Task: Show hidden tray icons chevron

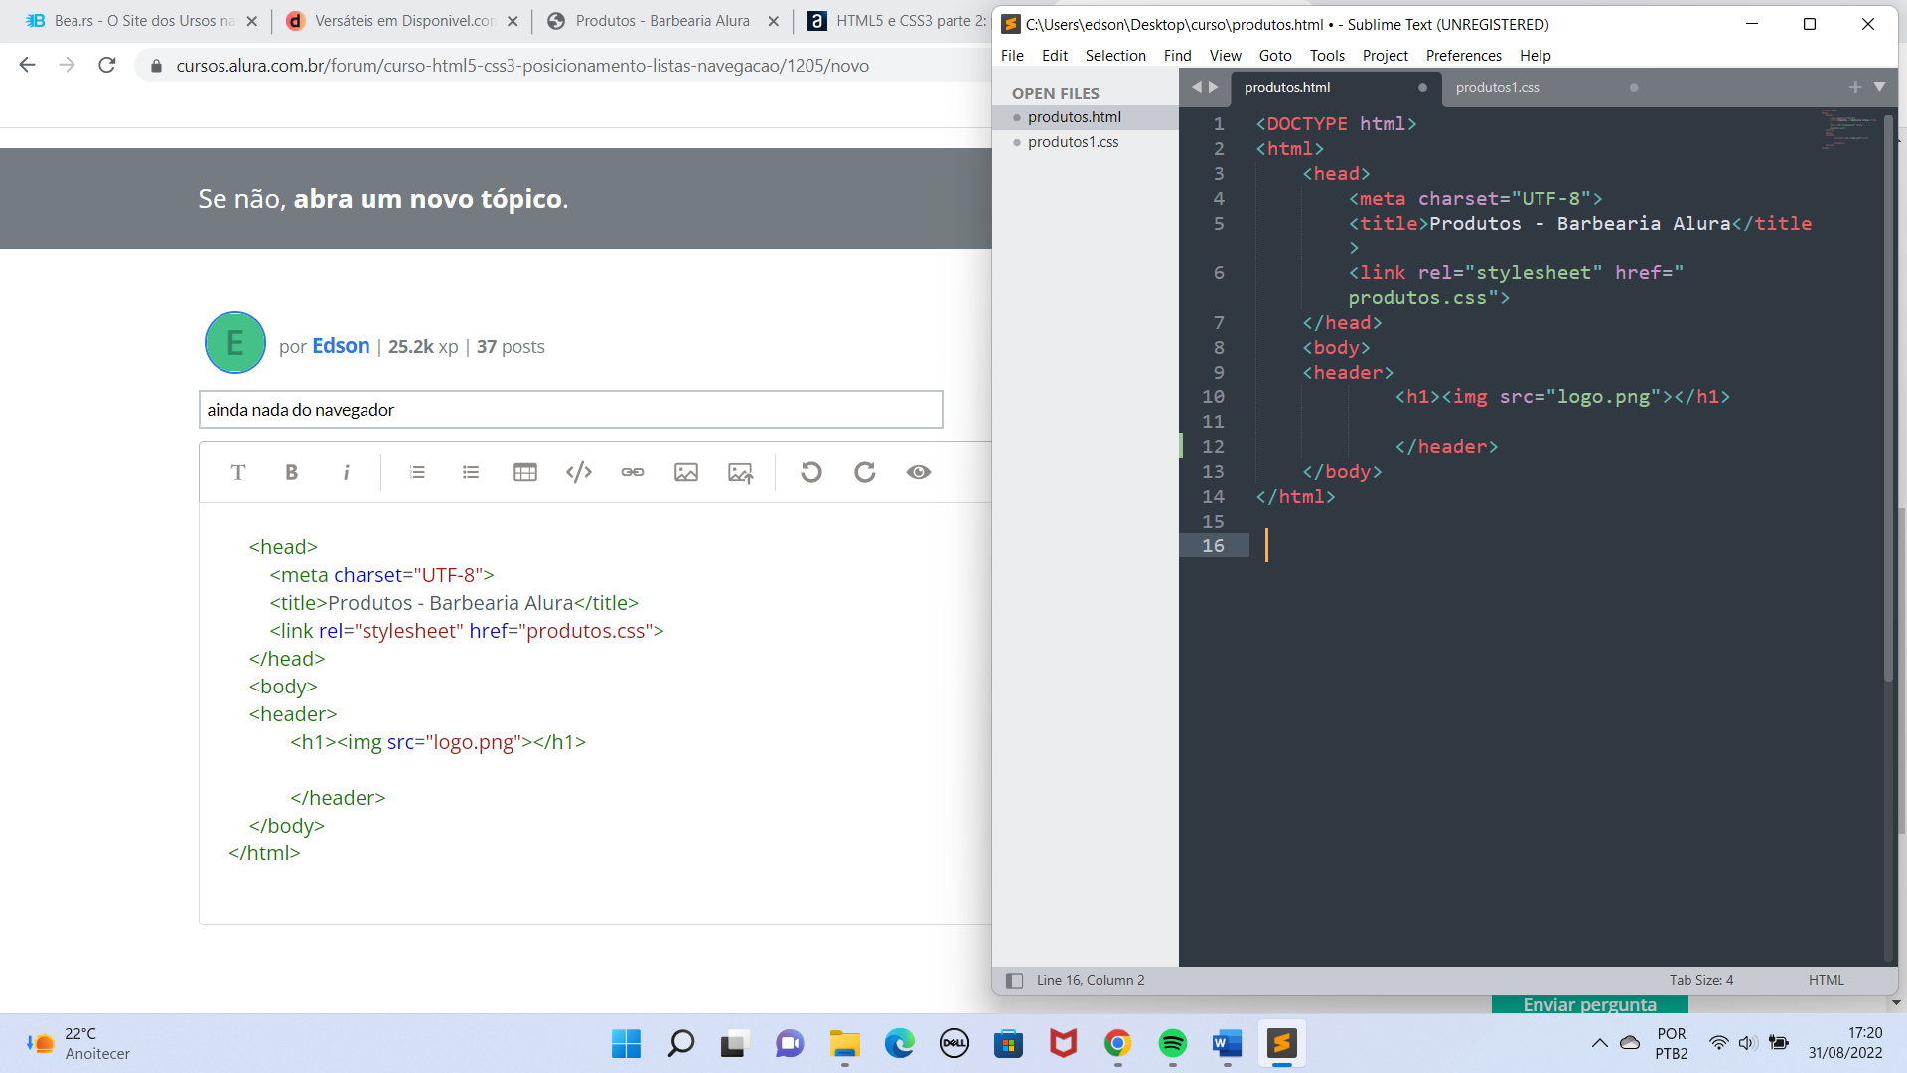Action: click(1599, 1043)
